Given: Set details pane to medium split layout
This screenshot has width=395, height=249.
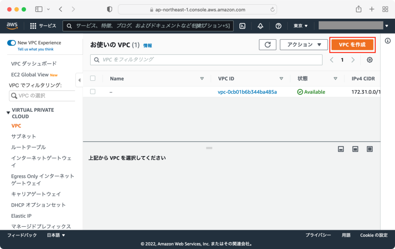Looking at the screenshot, I should coord(355,149).
